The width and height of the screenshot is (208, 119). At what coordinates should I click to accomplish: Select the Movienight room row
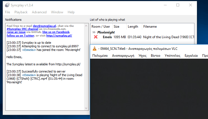tap(106, 32)
